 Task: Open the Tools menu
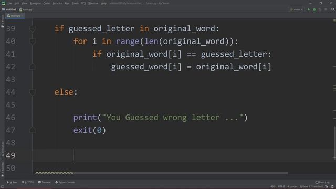click(x=75, y=3)
